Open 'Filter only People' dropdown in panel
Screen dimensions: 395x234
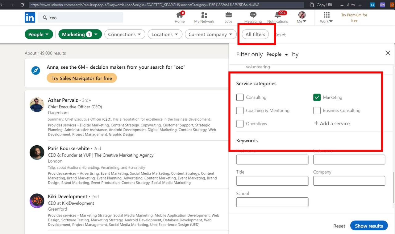(x=277, y=54)
